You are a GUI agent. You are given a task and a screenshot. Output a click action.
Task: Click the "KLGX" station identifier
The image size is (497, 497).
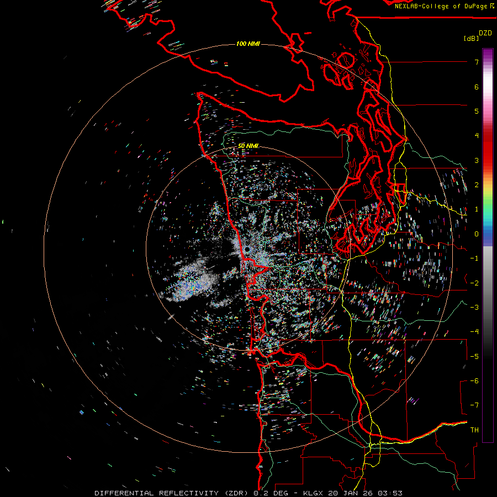click(313, 493)
